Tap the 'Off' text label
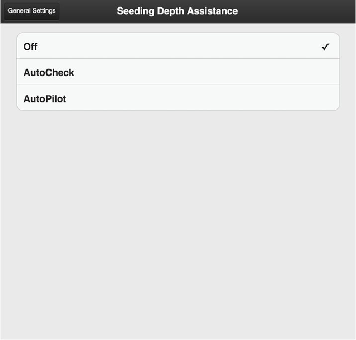356x340 pixels. click(x=30, y=47)
